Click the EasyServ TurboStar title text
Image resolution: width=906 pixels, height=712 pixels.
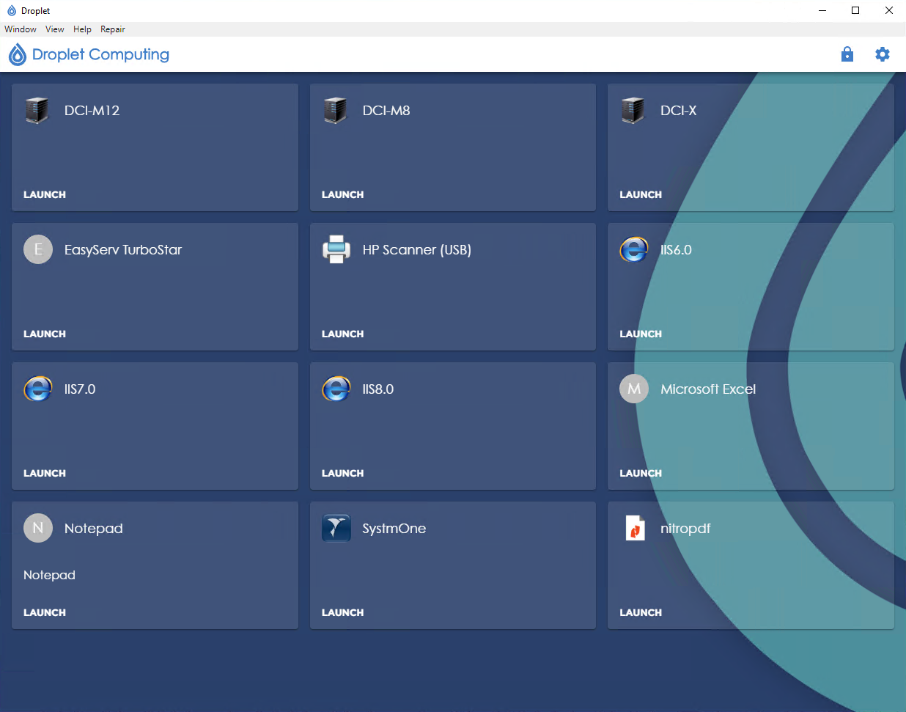point(123,250)
